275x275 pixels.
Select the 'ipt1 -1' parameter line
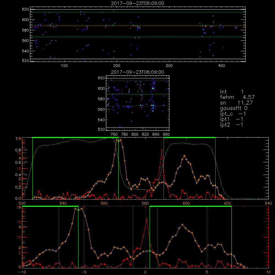coord(232,119)
